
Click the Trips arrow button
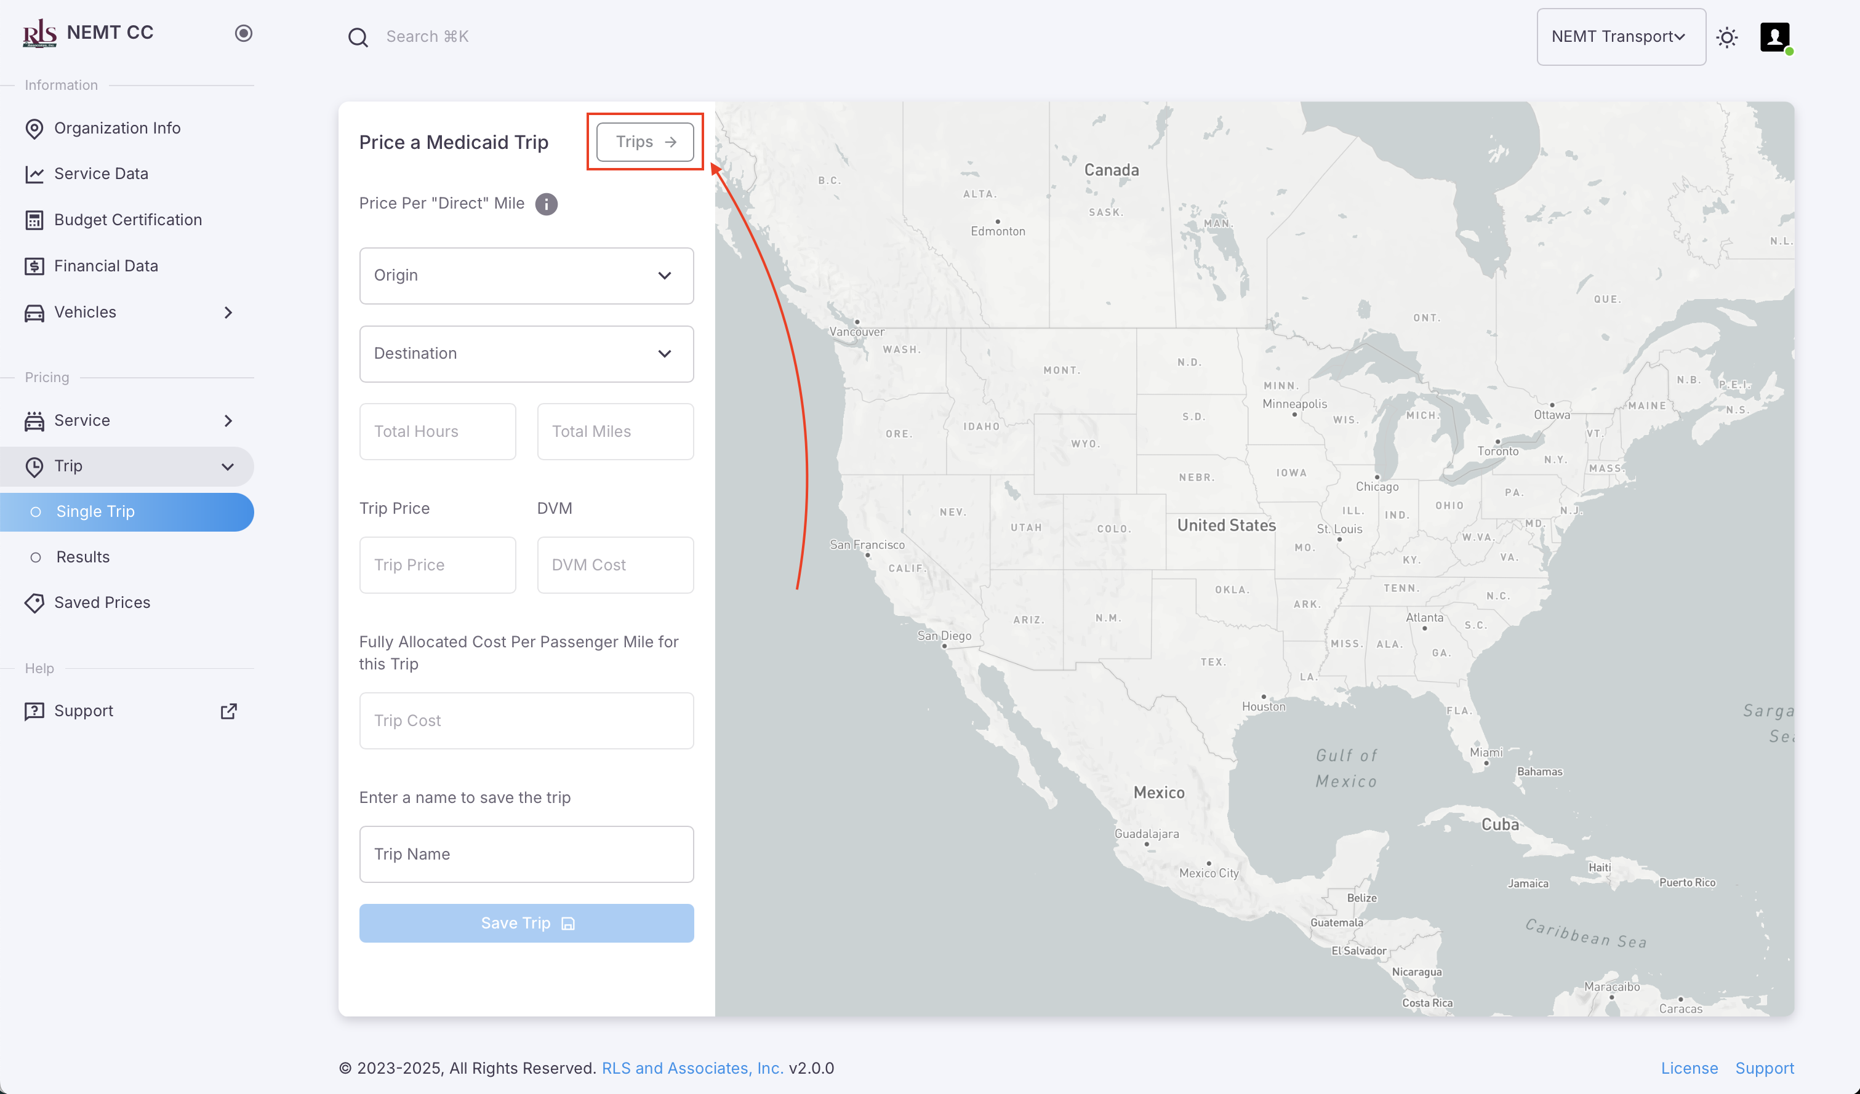tap(645, 142)
